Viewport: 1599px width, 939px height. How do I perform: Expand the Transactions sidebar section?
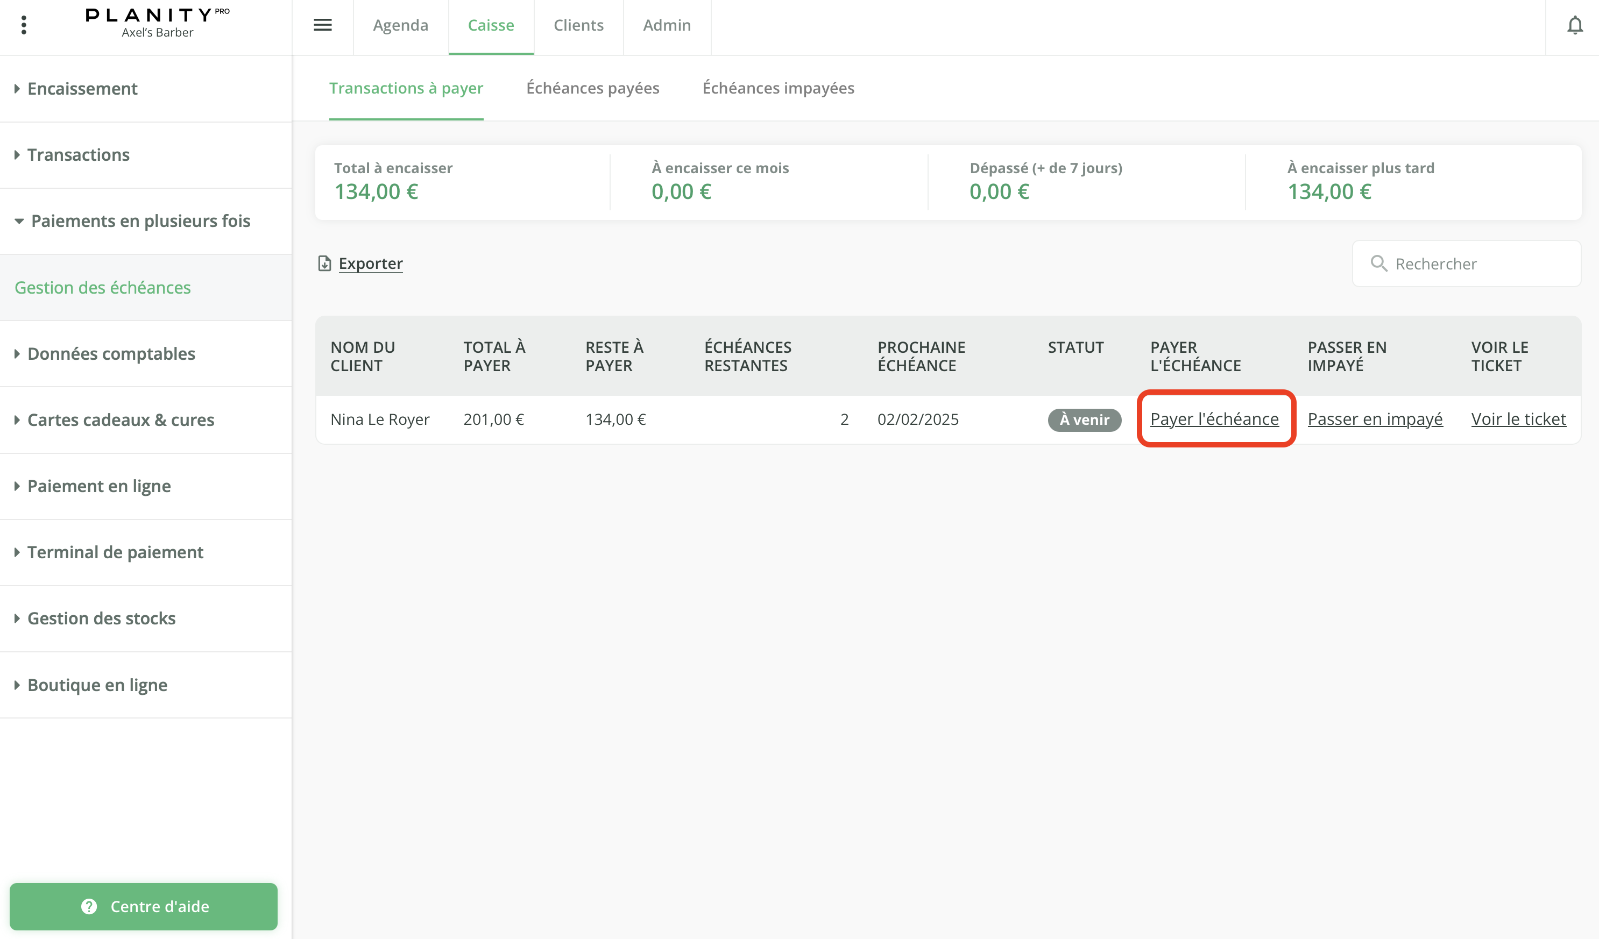[x=78, y=155]
